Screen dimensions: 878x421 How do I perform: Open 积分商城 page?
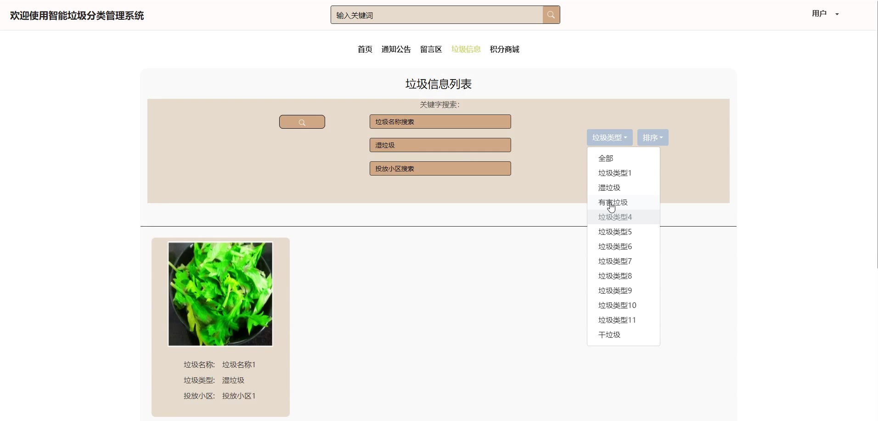[505, 49]
